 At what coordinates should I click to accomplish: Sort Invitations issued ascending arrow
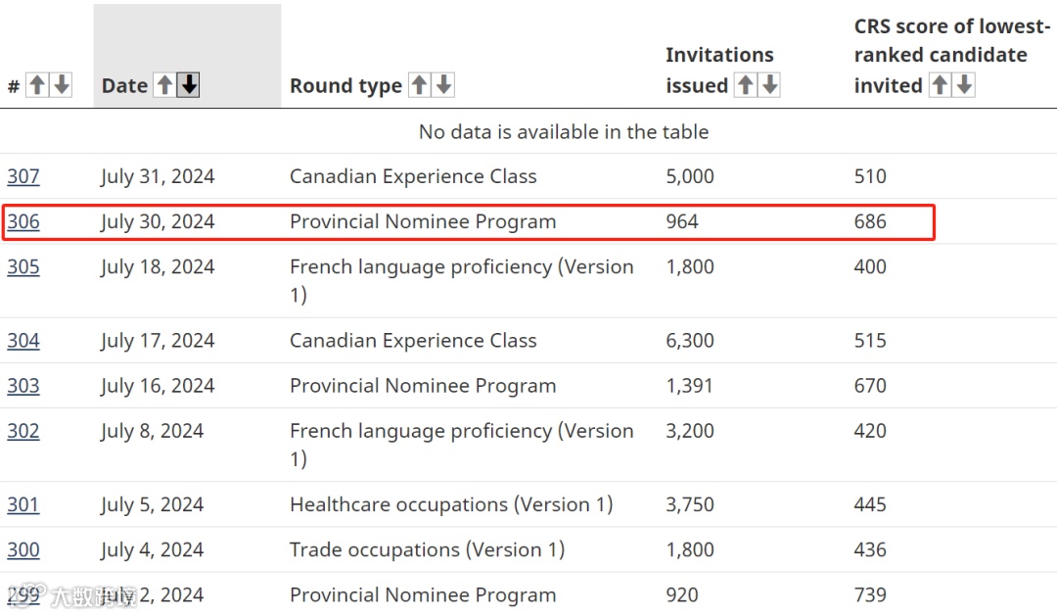745,85
